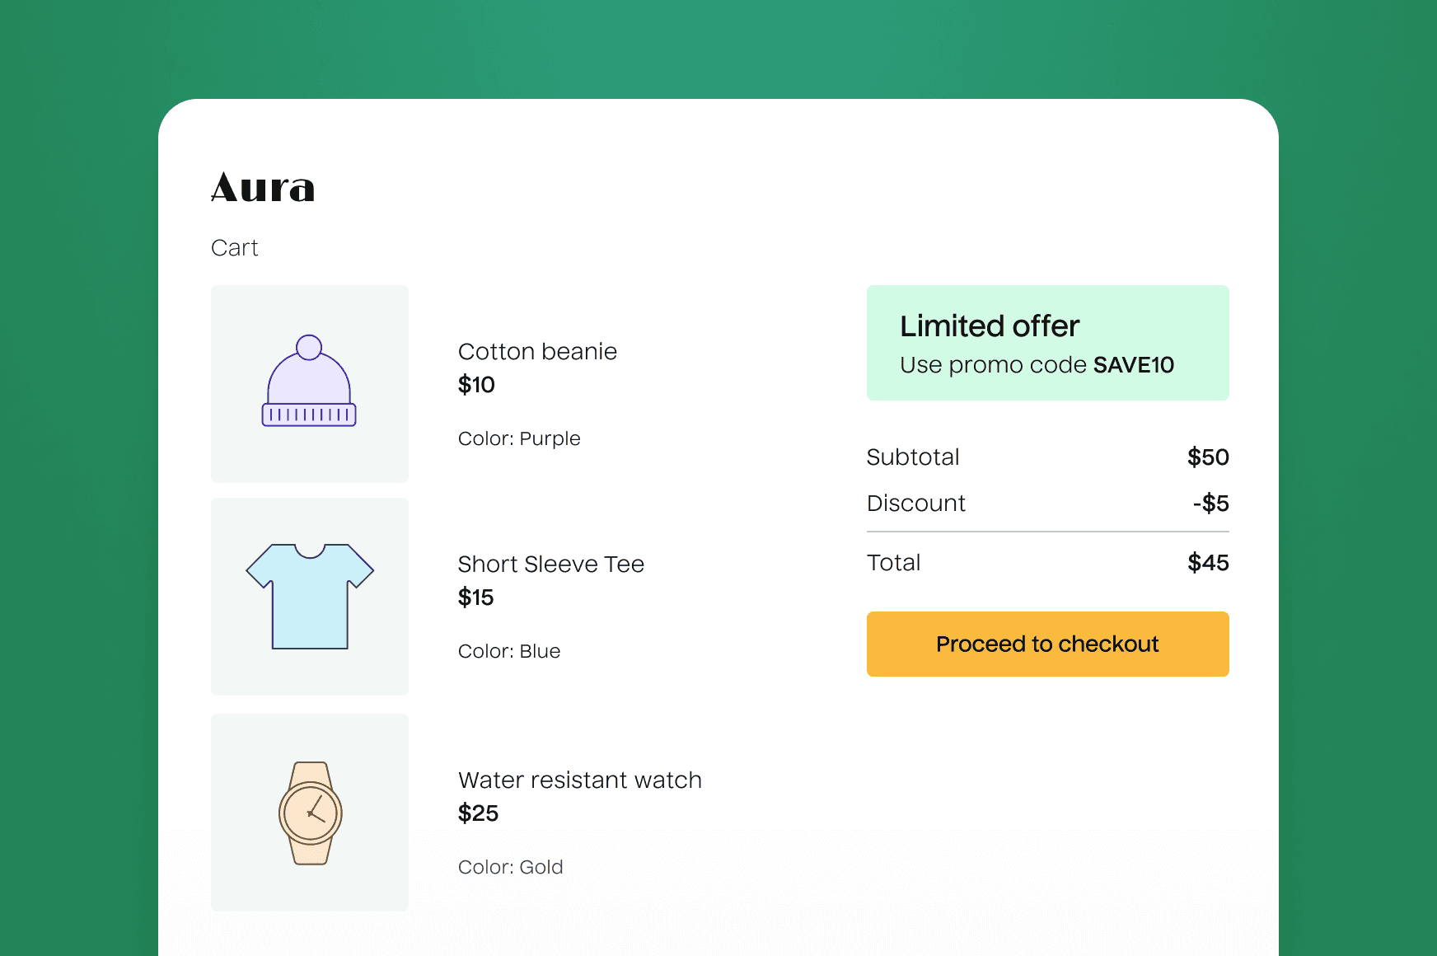
Task: Click the short sleeve tee image
Action: pyautogui.click(x=309, y=596)
